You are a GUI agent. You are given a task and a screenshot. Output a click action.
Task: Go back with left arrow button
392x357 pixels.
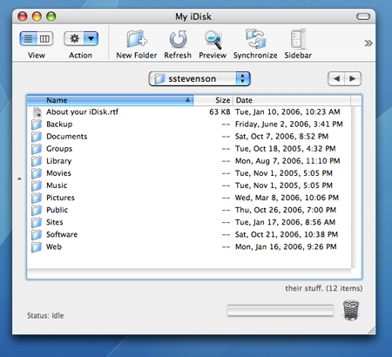[336, 78]
